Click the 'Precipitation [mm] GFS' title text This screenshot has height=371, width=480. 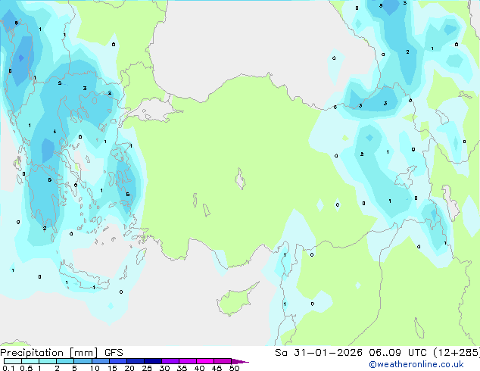pyautogui.click(x=61, y=353)
